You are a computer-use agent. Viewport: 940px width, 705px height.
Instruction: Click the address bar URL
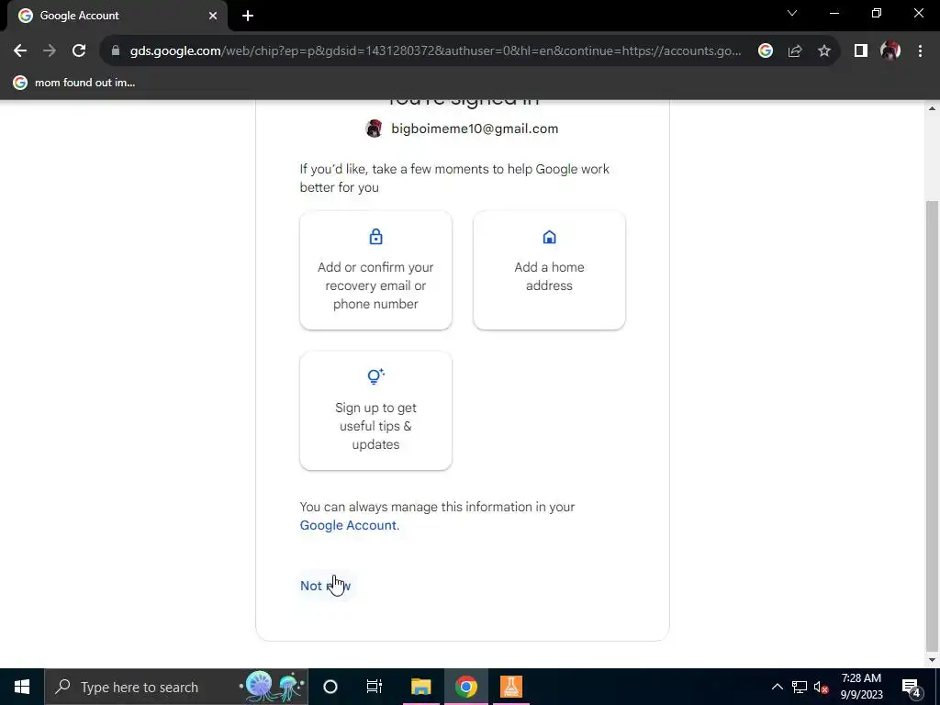[x=435, y=51]
